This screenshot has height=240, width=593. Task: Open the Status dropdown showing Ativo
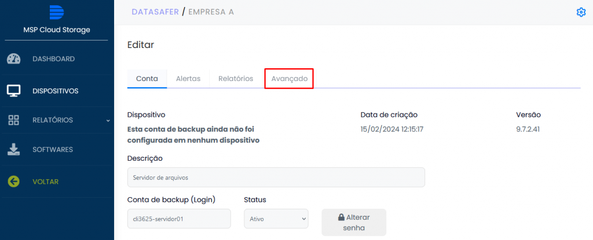tap(276, 219)
